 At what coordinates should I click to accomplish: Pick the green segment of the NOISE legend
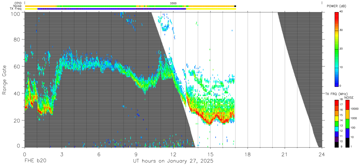348,123
